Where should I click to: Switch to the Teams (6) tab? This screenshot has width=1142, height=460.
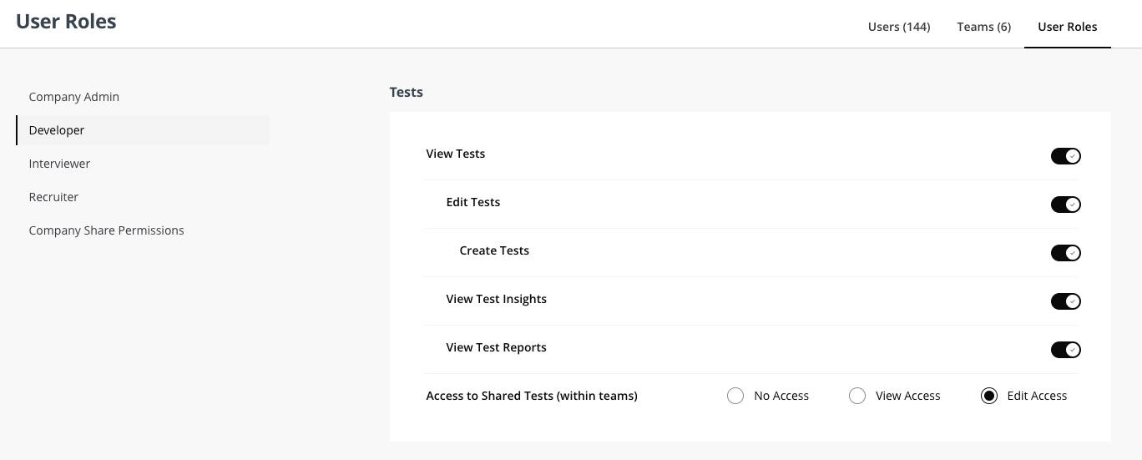pos(983,27)
